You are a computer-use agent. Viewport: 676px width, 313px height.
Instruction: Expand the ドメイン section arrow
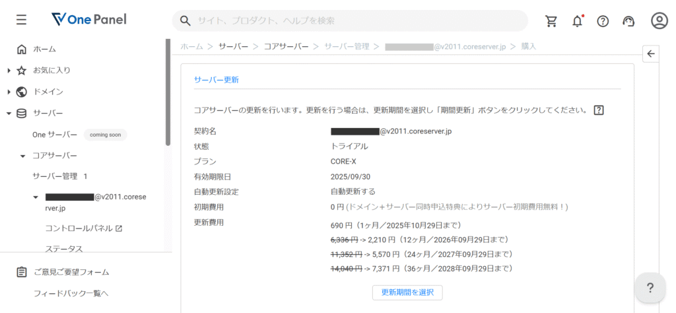click(x=9, y=92)
